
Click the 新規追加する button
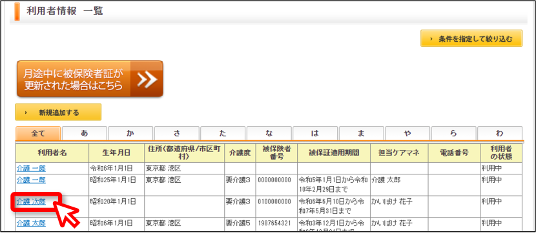58,113
